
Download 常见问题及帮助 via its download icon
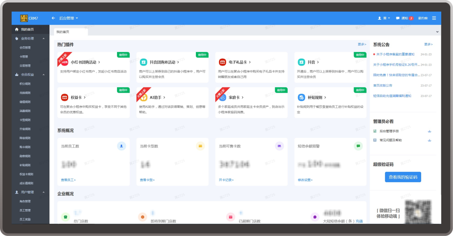(x=430, y=140)
